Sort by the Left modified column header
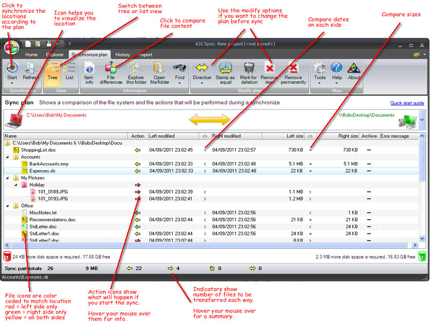The image size is (430, 322). point(173,136)
